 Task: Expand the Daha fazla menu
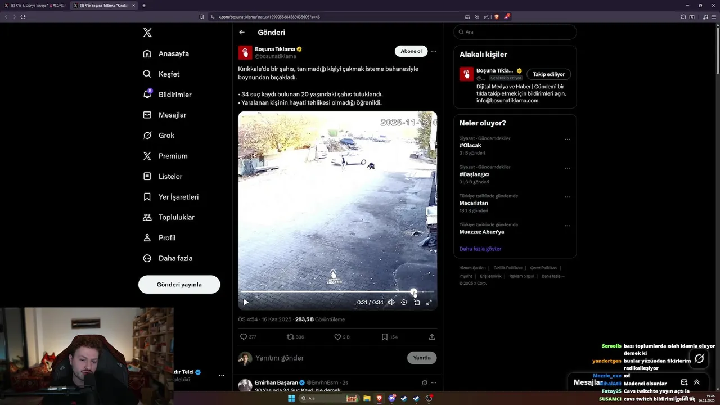(x=168, y=258)
